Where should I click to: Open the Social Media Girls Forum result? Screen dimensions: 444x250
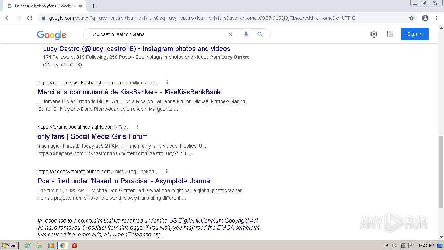pos(93,136)
